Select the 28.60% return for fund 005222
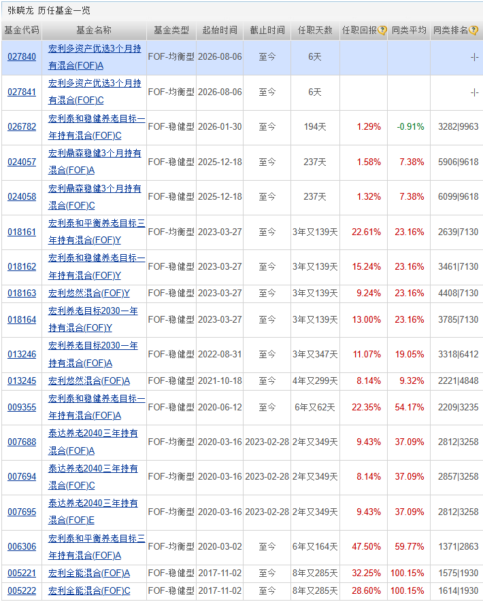The height and width of the screenshot is (602, 483). (366, 590)
